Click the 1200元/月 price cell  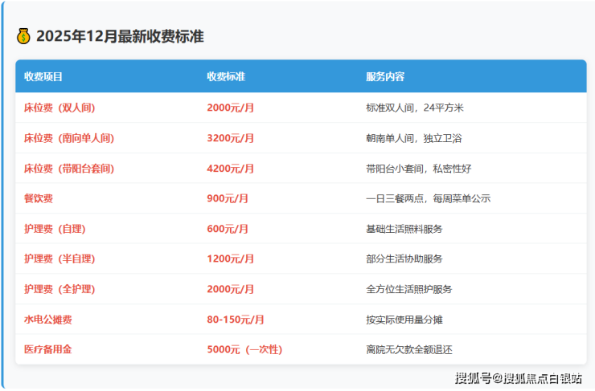[231, 259]
